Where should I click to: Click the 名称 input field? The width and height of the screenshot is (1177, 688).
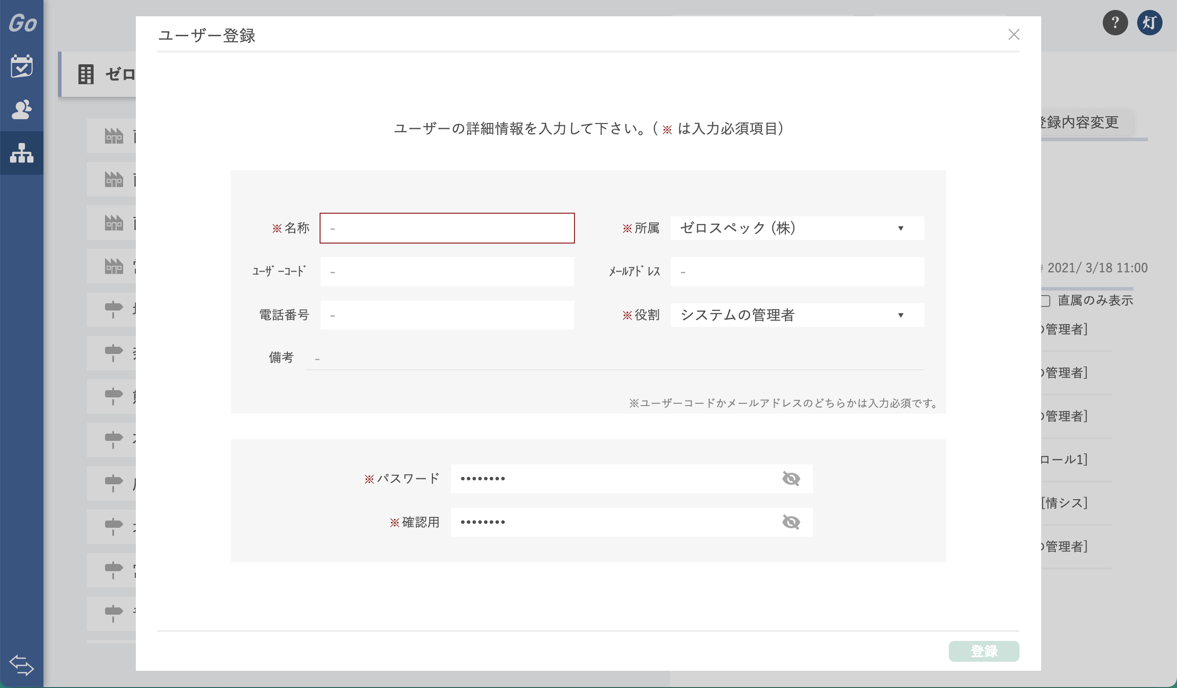pos(448,228)
